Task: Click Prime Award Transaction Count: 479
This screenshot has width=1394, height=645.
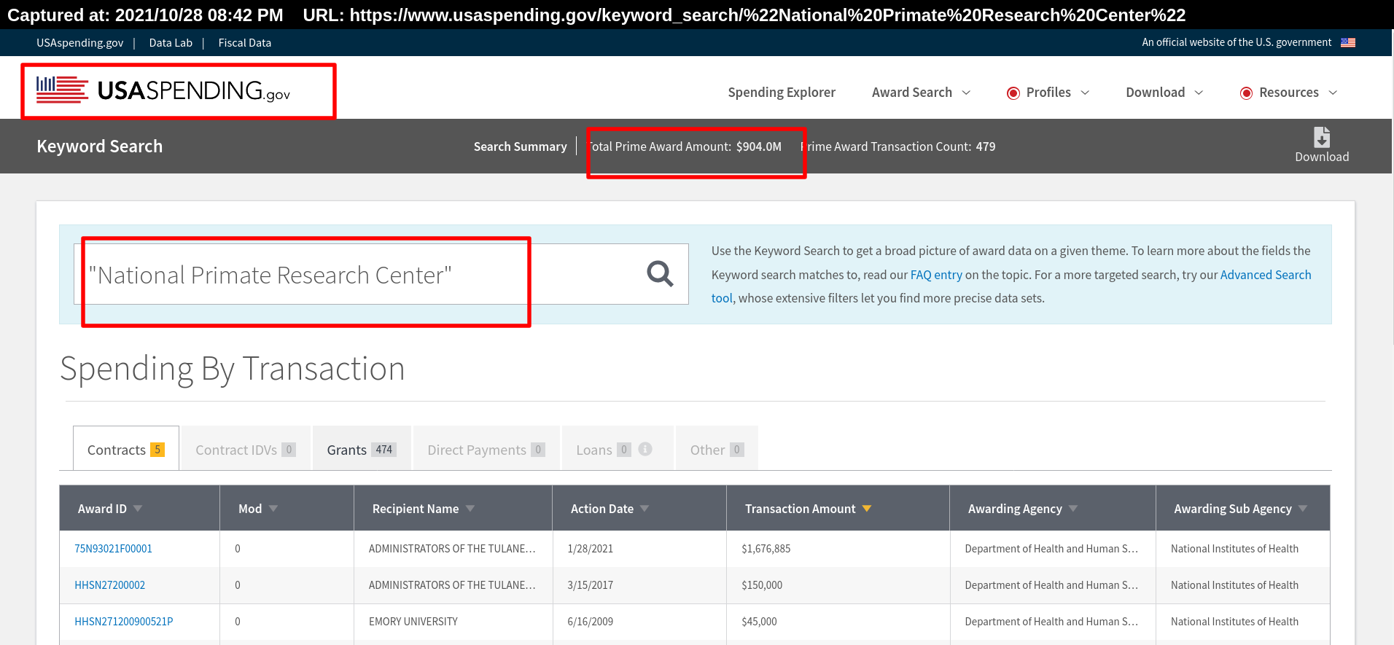Action: [x=897, y=146]
